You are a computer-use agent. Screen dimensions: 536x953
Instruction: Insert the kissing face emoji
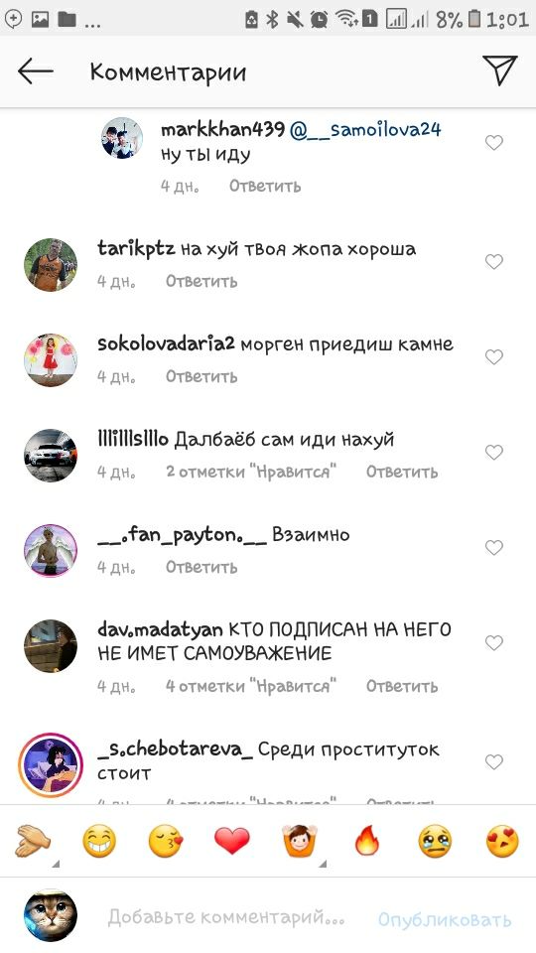166,842
